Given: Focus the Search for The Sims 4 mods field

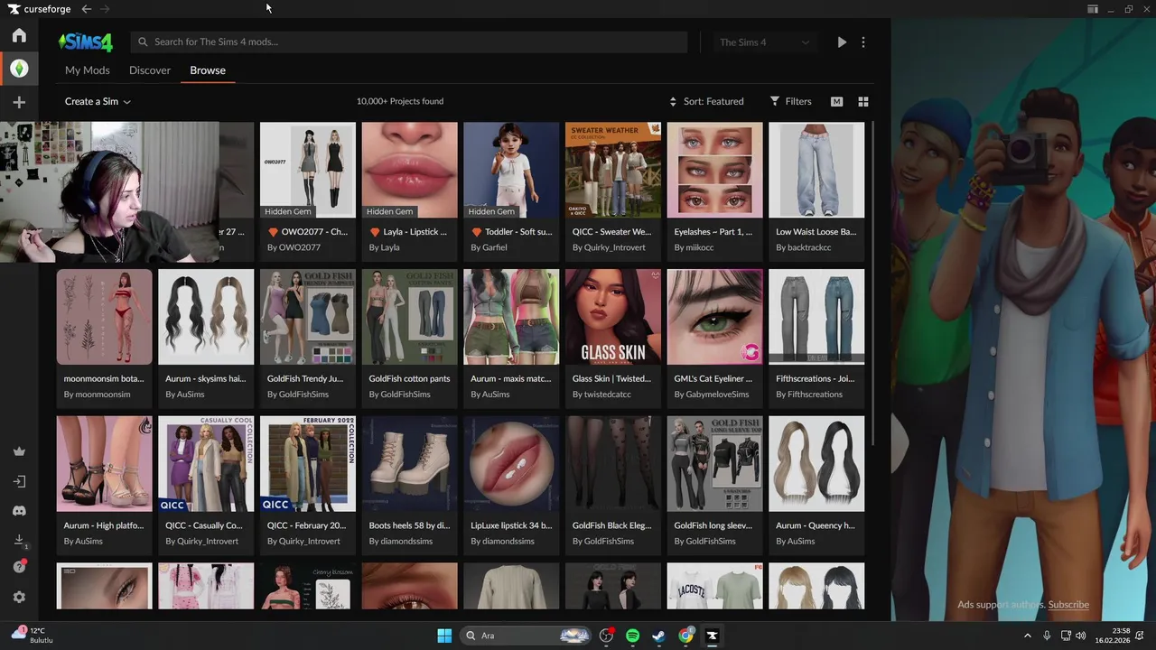Looking at the screenshot, I should tap(409, 42).
